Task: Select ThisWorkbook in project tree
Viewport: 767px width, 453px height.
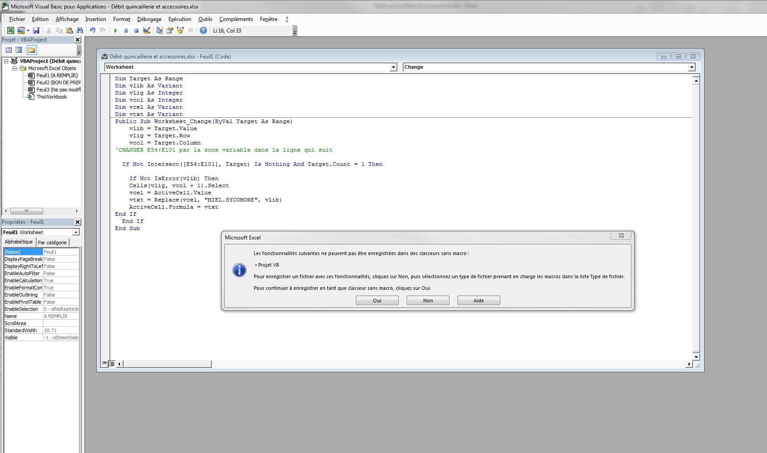Action: 51,97
